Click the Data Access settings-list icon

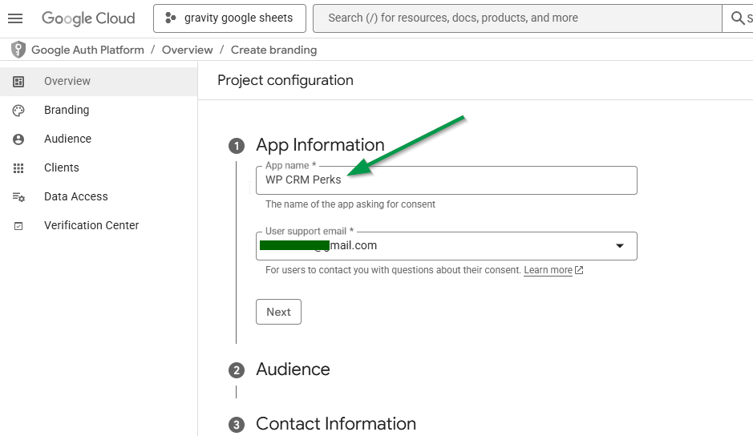coord(18,197)
